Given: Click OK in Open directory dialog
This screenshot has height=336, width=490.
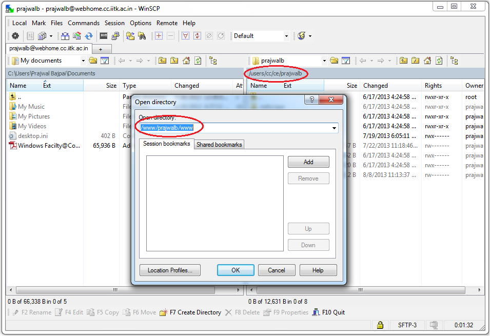Looking at the screenshot, I should pyautogui.click(x=236, y=270).
